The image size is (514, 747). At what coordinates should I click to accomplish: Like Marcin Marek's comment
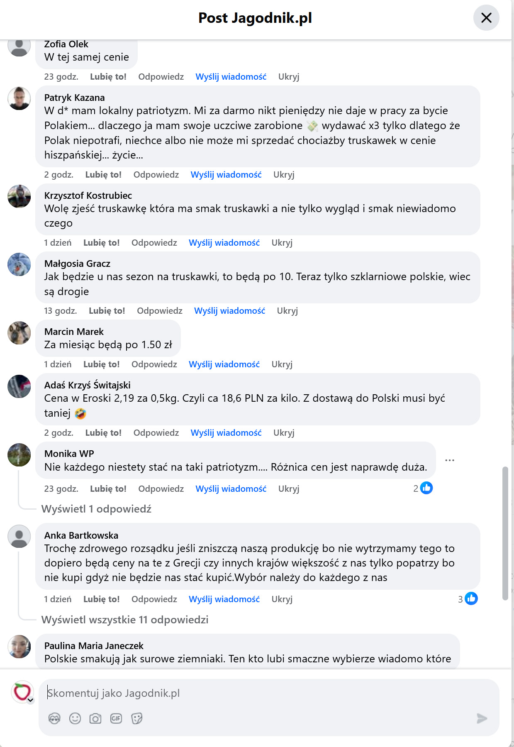[x=101, y=364]
